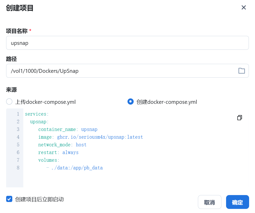Click line number 8 in editor gutter
This screenshot has width=255, height=213.
18,168
